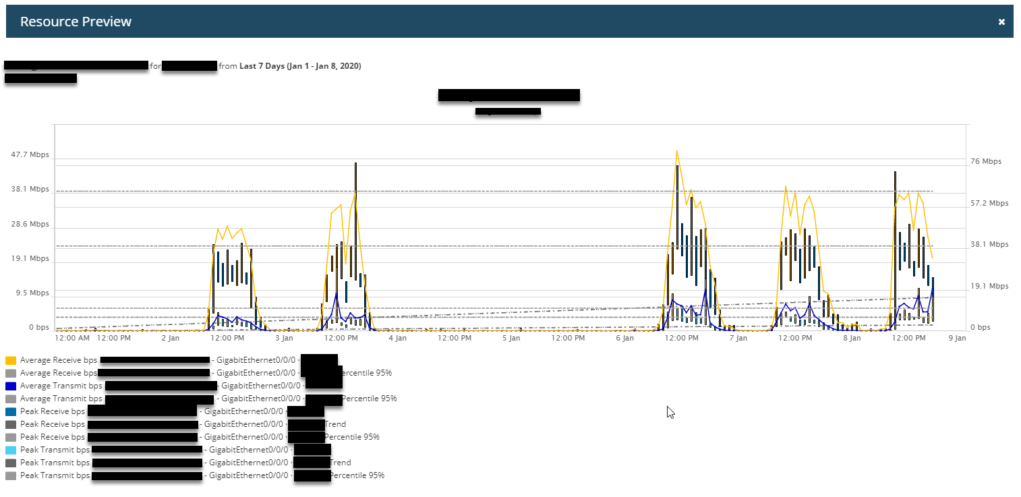The image size is (1021, 497).
Task: Click the '4 Jan' date label
Action: point(397,338)
